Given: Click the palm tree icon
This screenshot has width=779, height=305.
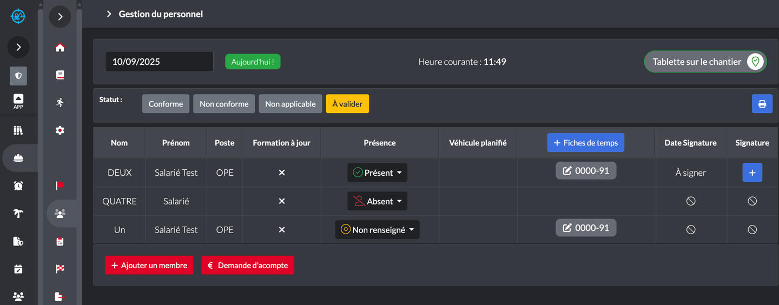Looking at the screenshot, I should (x=18, y=214).
